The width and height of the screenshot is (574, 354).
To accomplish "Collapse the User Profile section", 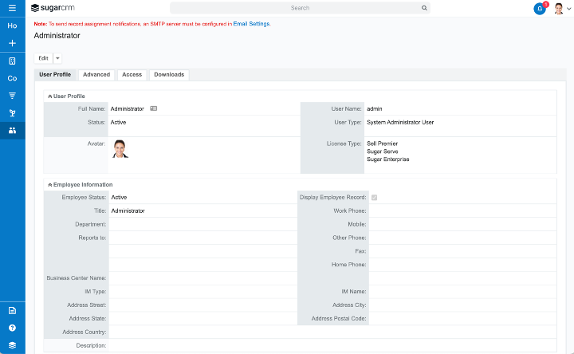I will click(x=50, y=96).
